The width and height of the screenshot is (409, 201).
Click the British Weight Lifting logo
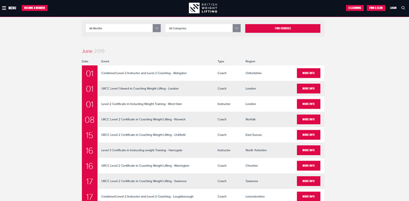click(x=203, y=8)
